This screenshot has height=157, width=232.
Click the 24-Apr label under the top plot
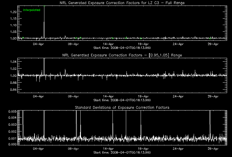178,44
